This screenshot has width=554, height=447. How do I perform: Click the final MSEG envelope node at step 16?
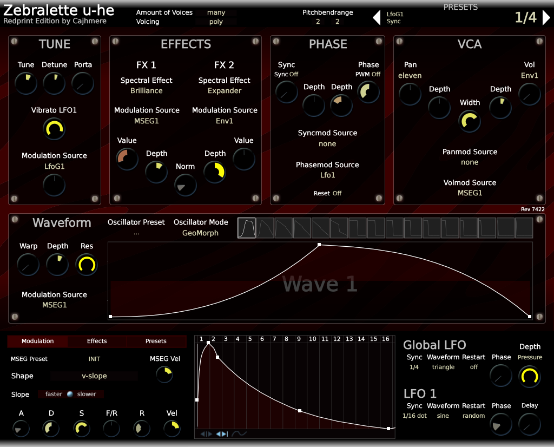coord(388,428)
